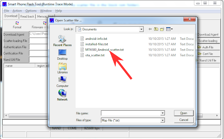Expand the Files of type dropdown
Screen dimensions: 224x139
pos(162,120)
